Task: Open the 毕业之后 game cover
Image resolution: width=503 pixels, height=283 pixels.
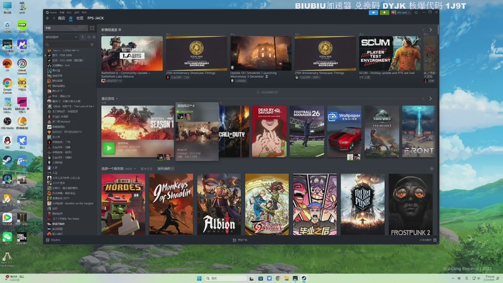Action: (315, 204)
